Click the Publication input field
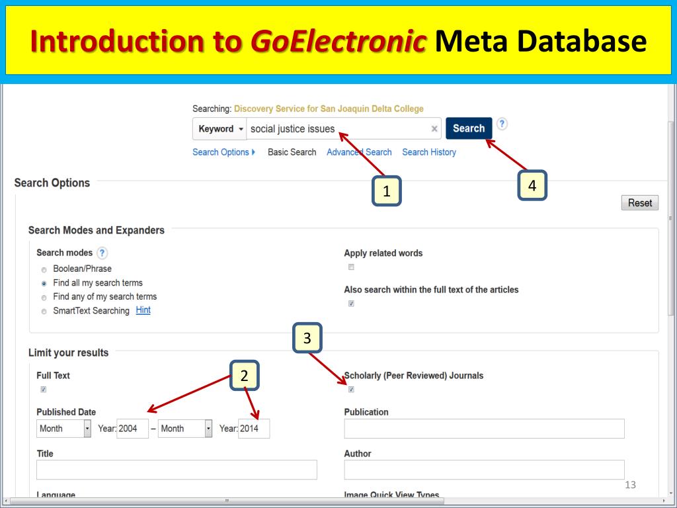The image size is (677, 508). [x=484, y=429]
